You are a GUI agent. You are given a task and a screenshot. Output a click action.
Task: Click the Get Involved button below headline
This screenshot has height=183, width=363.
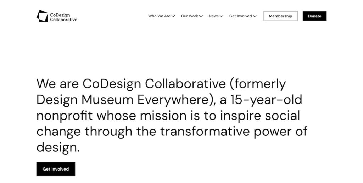[x=56, y=169]
